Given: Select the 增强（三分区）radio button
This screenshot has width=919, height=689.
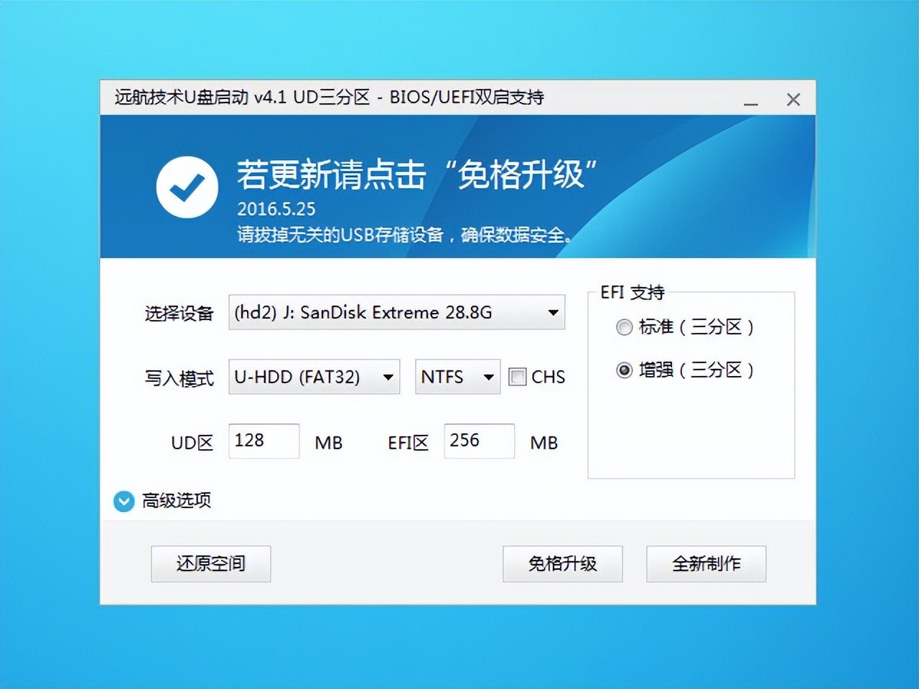Looking at the screenshot, I should tap(624, 370).
